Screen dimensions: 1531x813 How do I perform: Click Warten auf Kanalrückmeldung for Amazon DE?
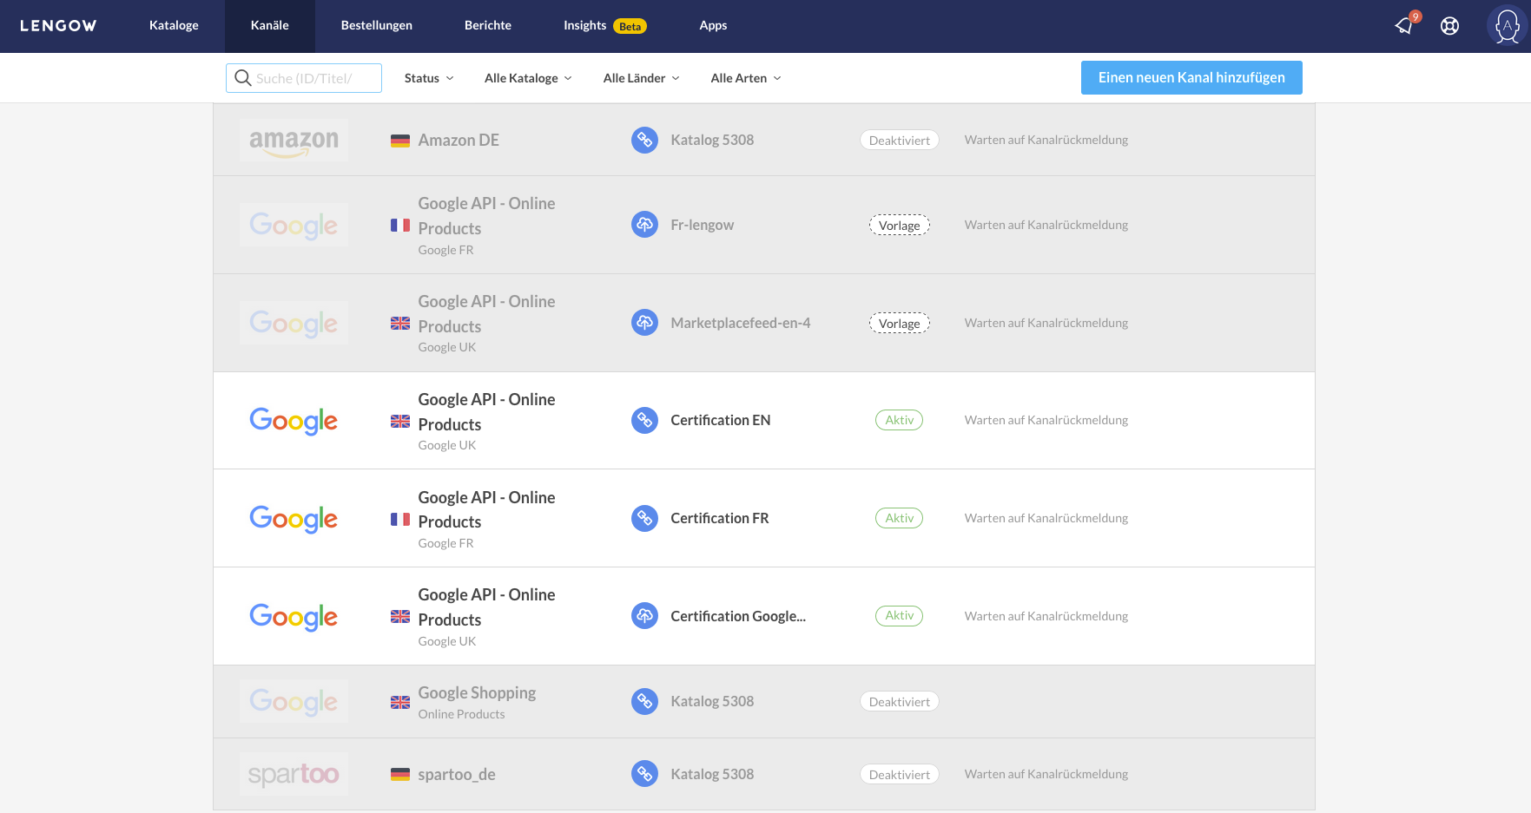(x=1046, y=140)
